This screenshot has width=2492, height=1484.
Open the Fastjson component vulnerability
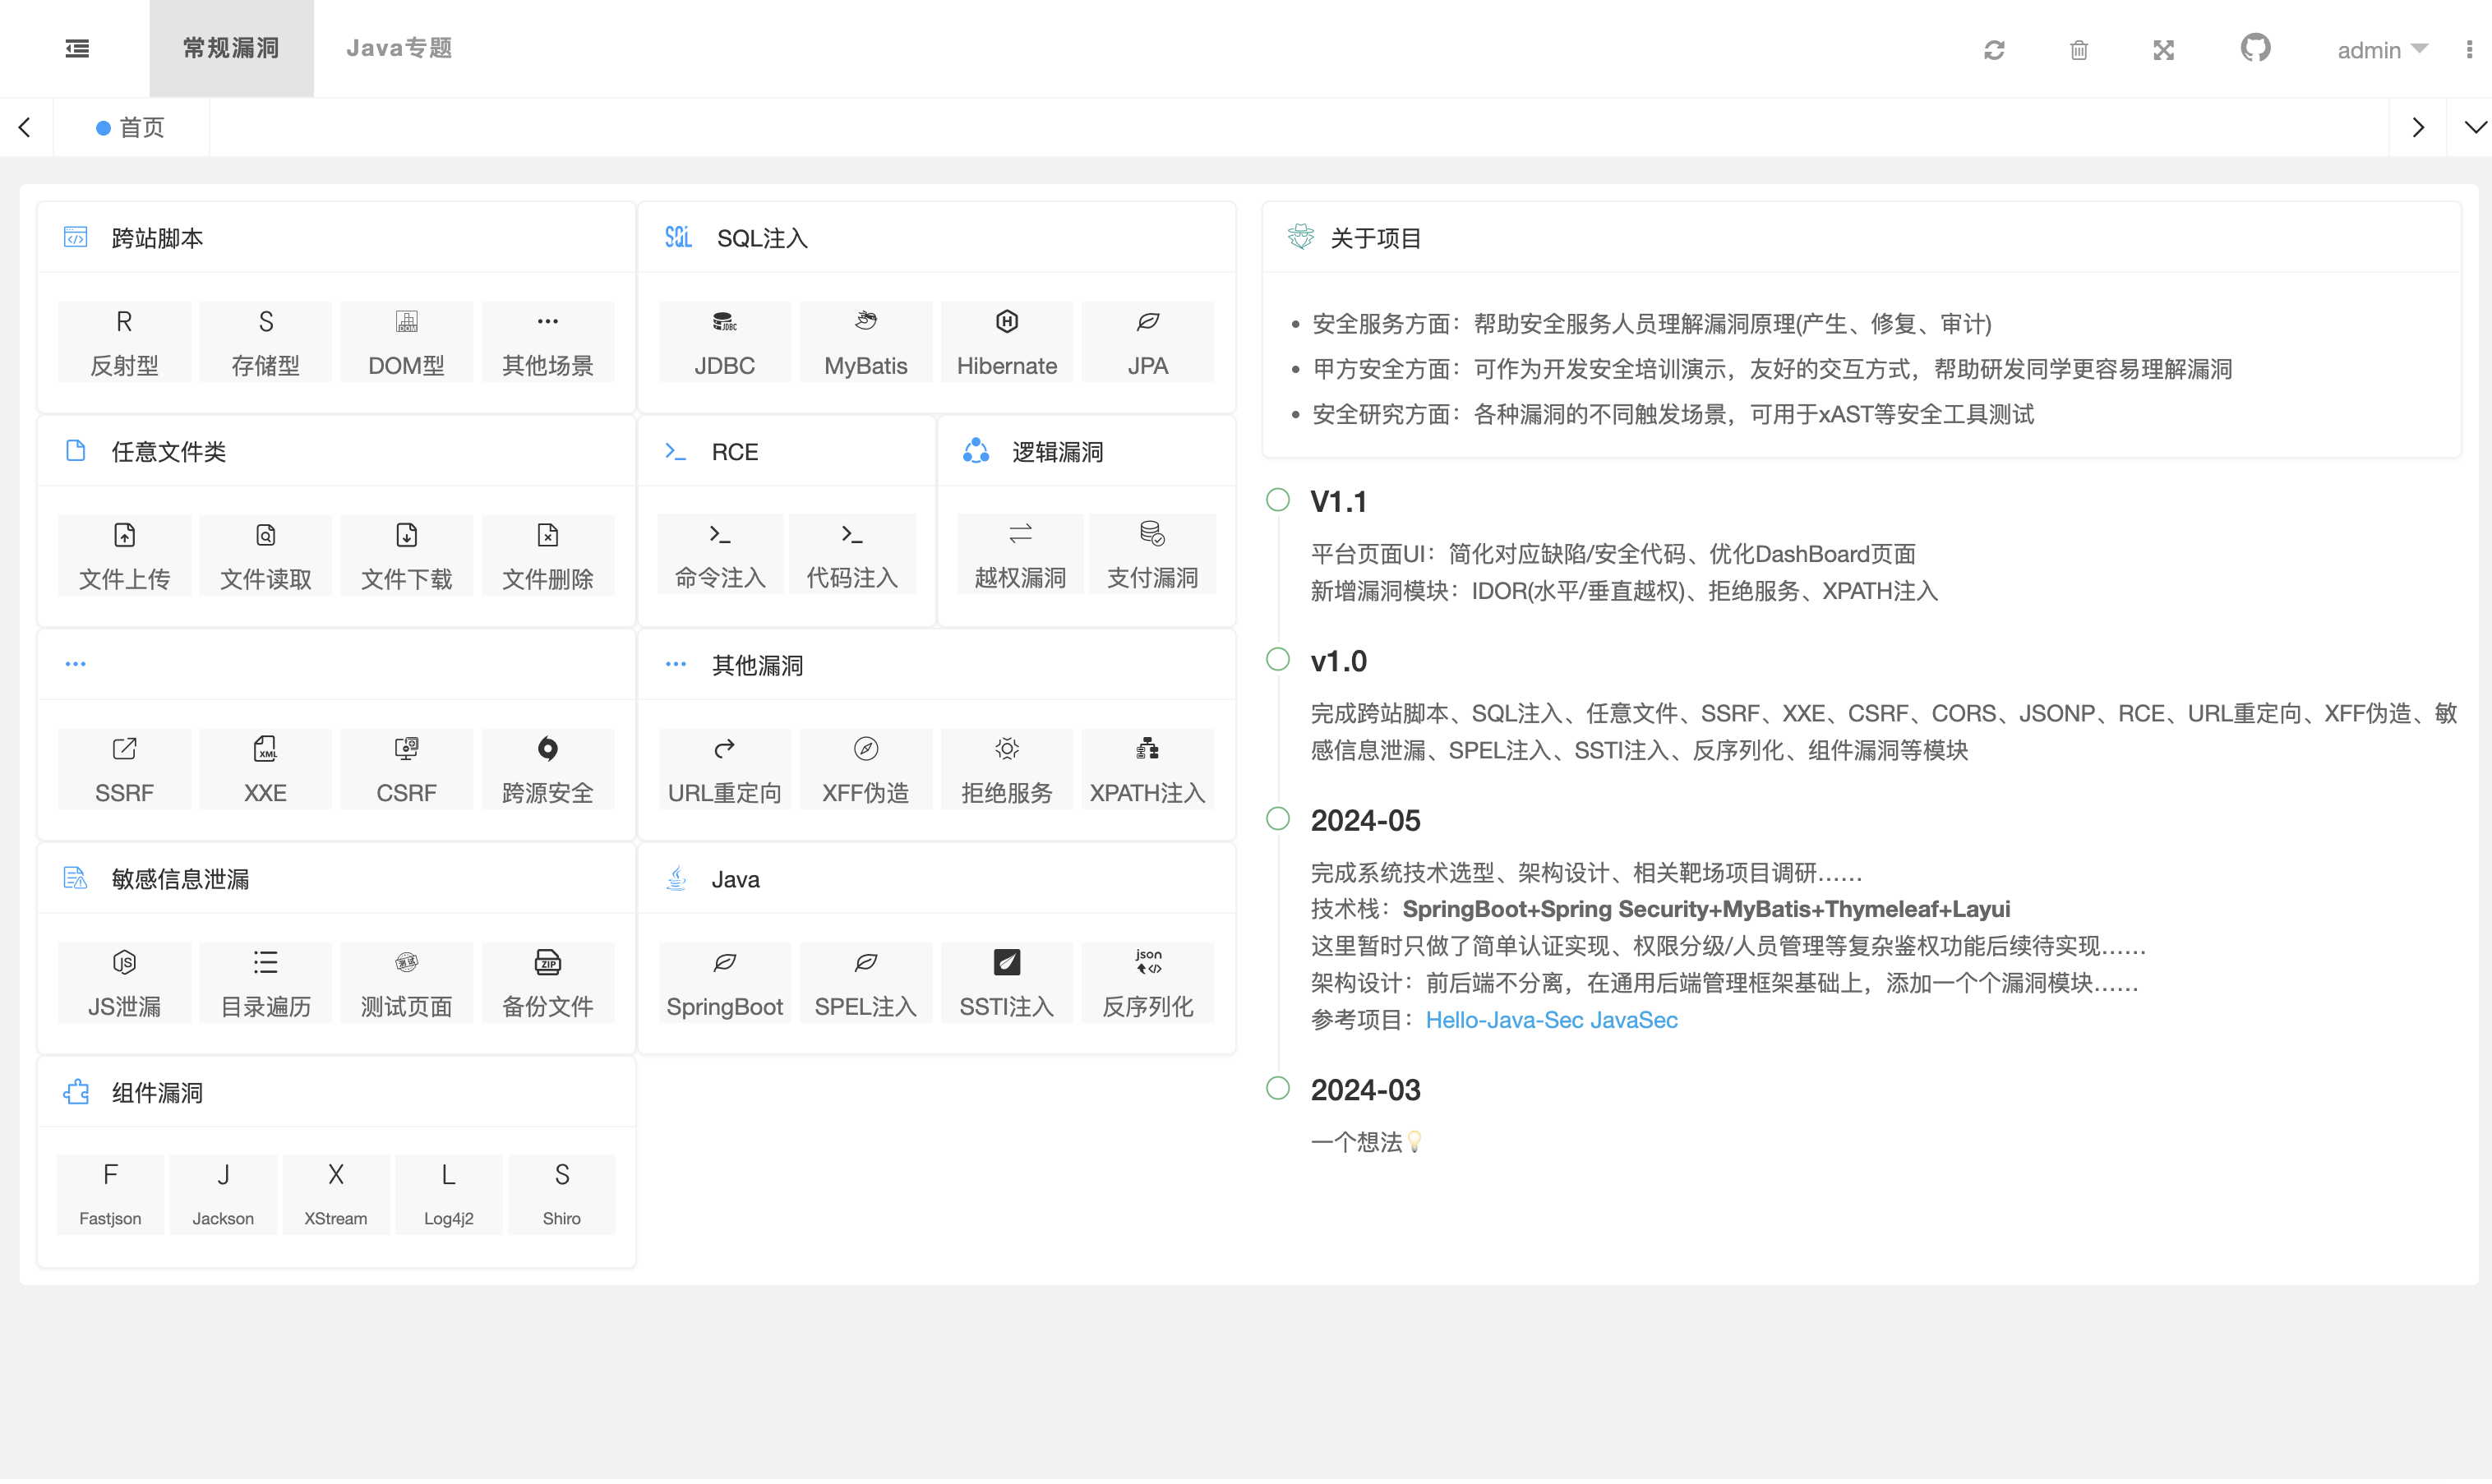tap(110, 1193)
